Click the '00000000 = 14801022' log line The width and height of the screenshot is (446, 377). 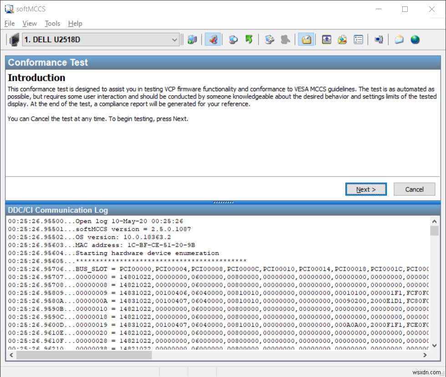(x=218, y=277)
